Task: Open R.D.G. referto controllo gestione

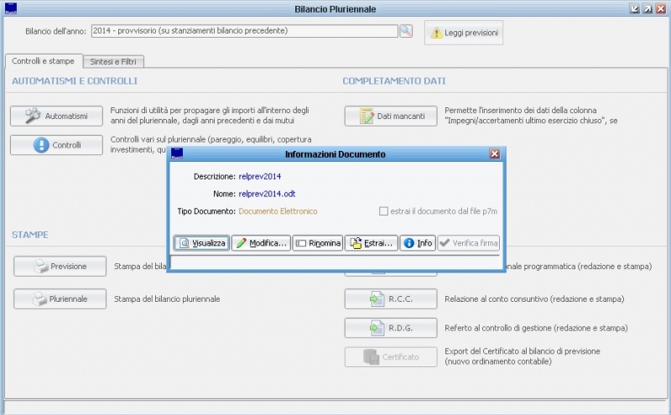Action: click(x=391, y=328)
